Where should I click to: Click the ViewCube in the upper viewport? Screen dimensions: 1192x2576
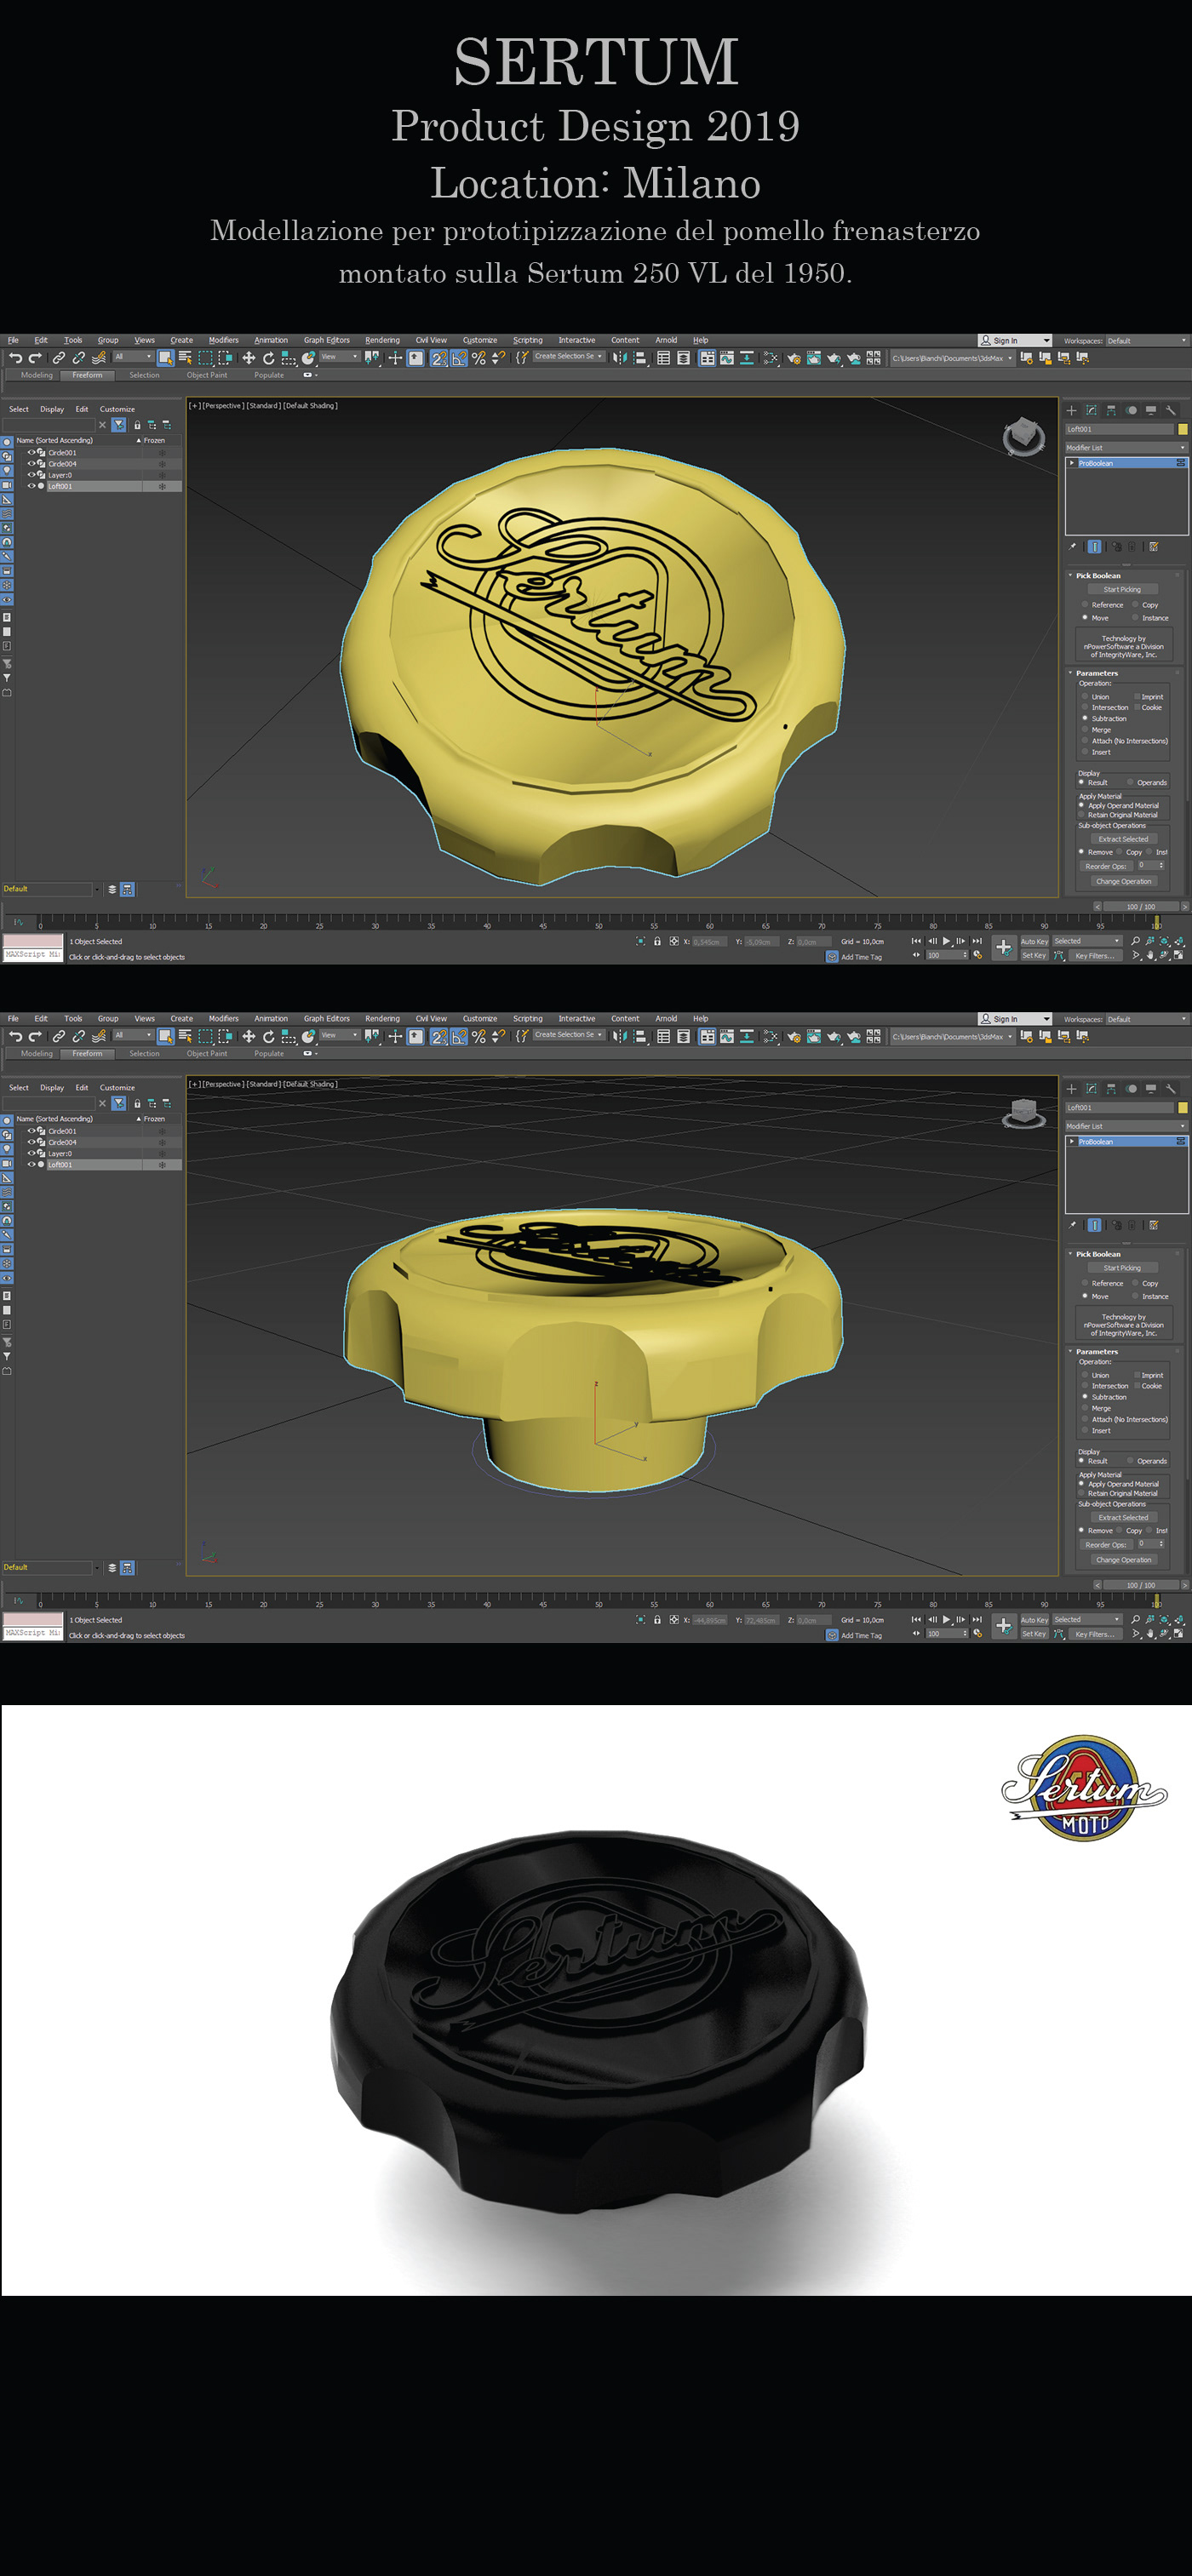click(1023, 436)
